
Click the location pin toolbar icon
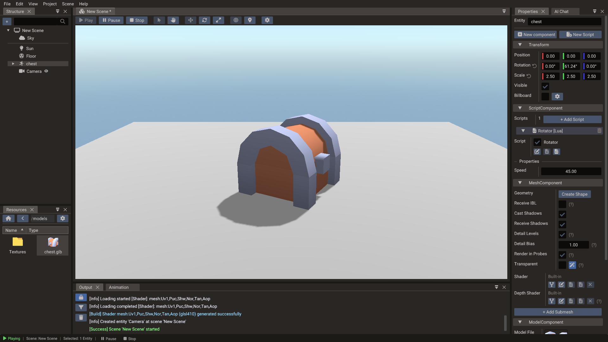[x=250, y=20]
